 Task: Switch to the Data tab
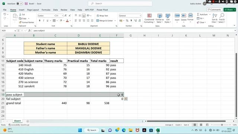pyautogui.click(x=55, y=10)
